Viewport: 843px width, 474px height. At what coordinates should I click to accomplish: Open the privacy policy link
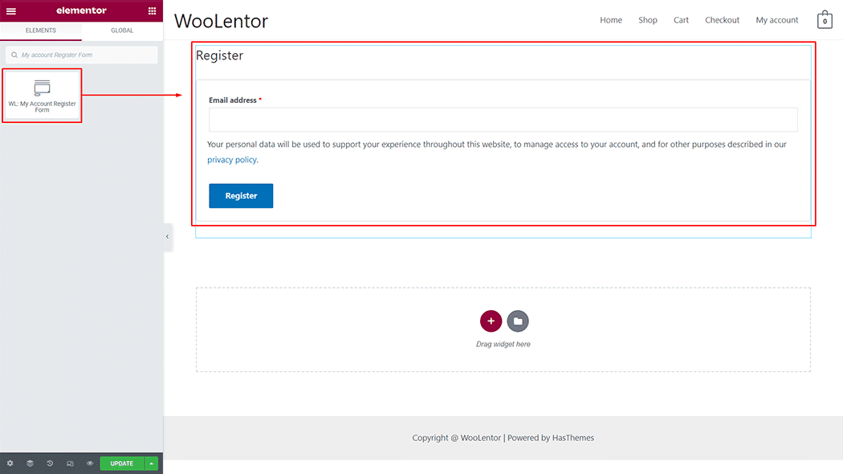tap(231, 159)
